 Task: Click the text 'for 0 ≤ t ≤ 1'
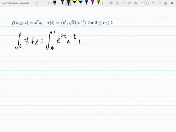click(100, 23)
